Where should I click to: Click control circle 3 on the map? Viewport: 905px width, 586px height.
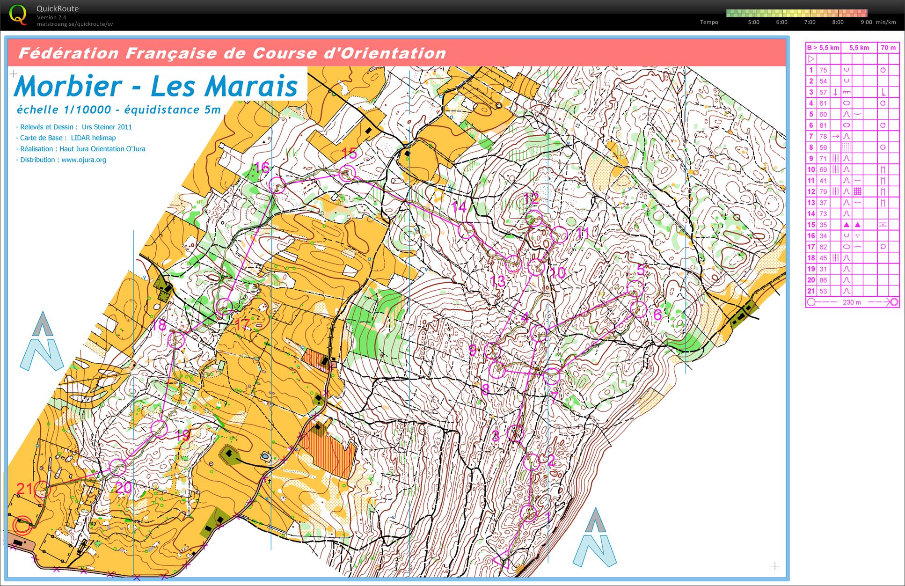coord(516,433)
